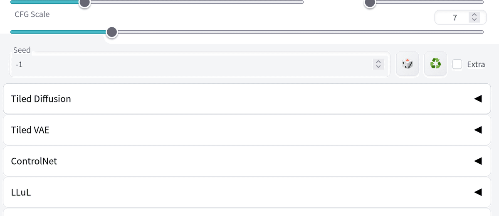Expand Tiled VAE using its triangle arrow
The width and height of the screenshot is (499, 216).
click(x=478, y=130)
